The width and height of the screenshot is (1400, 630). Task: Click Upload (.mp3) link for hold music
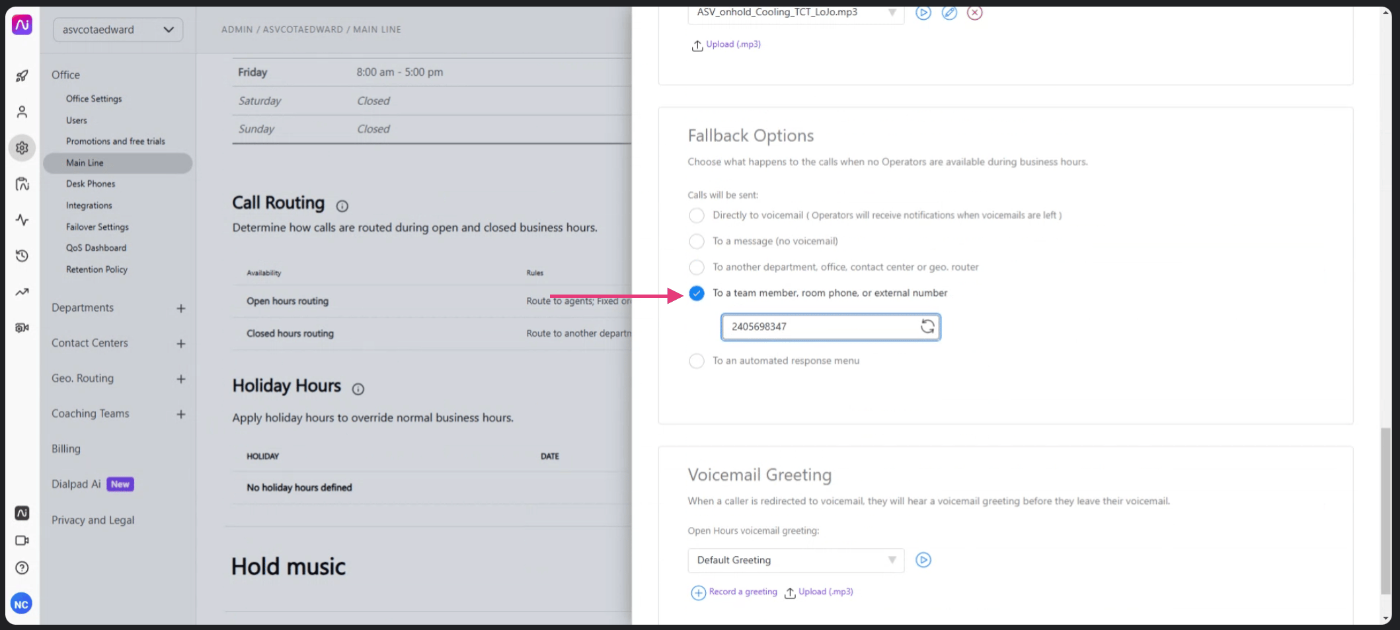click(726, 44)
